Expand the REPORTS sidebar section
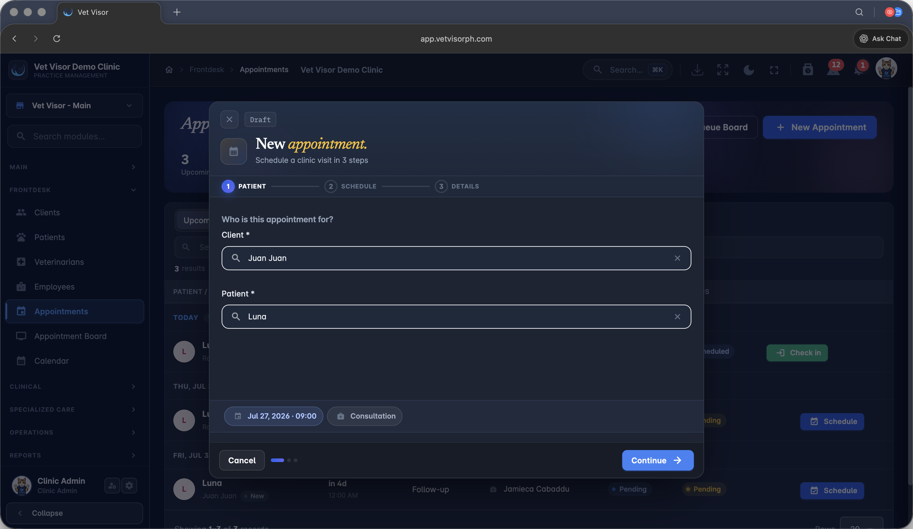Viewport: 913px width, 529px height. (72, 455)
